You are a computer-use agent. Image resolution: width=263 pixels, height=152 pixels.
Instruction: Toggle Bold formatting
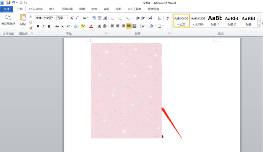[38, 26]
